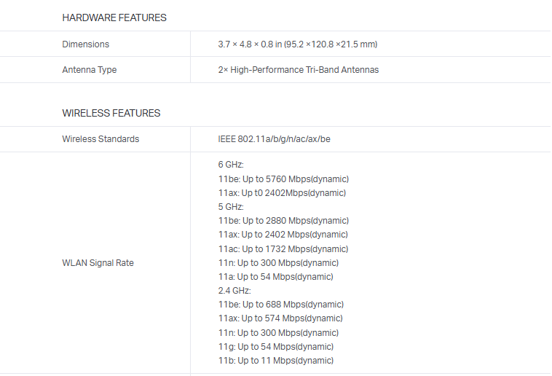Screen dimensions: 552x376
Task: Click the 6 GHz band line
Action: point(231,165)
